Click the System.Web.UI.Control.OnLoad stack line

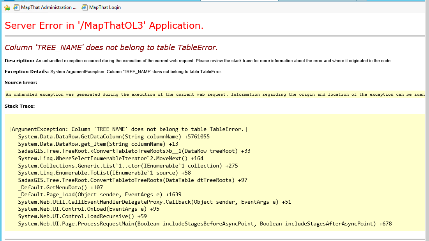(x=89, y=209)
